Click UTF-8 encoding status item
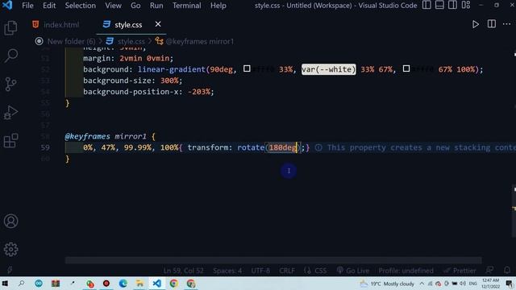This screenshot has width=516, height=290. [x=260, y=271]
